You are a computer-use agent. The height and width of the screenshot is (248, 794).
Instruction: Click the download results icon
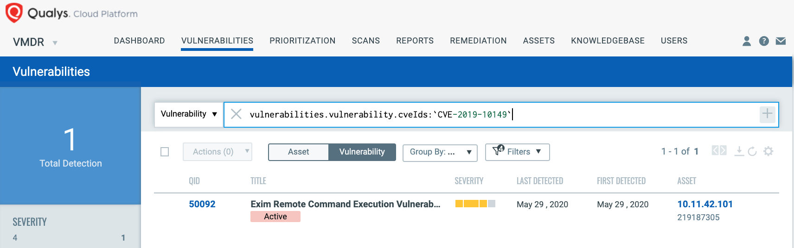[x=739, y=151]
